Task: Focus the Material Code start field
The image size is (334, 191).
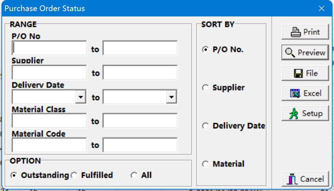Action: 49,145
